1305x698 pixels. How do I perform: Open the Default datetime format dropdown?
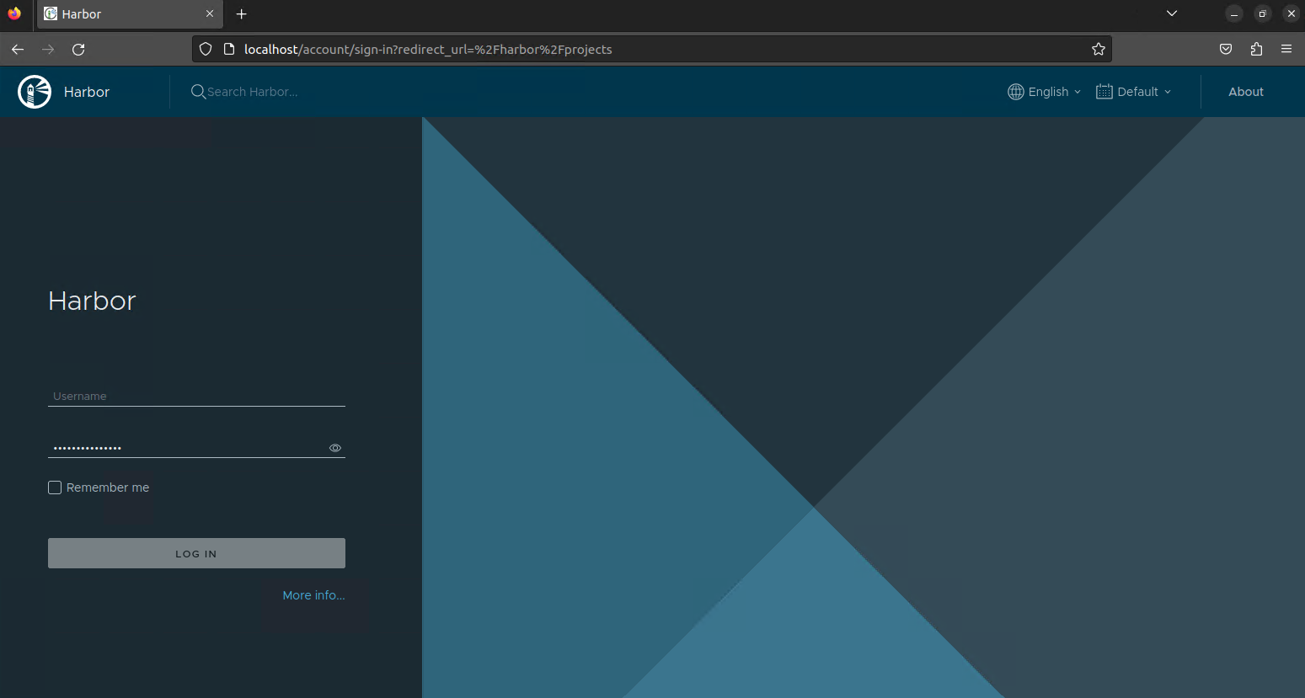[1134, 92]
